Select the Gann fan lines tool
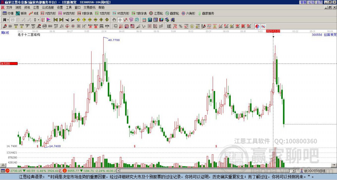Screen dimensions: 337x180 click(x=121, y=26)
